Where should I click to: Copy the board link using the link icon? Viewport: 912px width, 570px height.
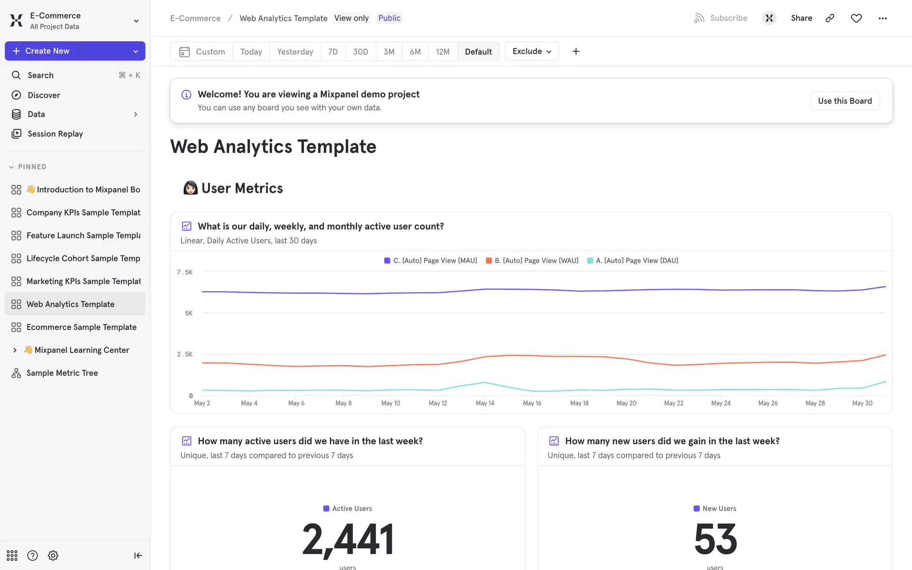[830, 18]
